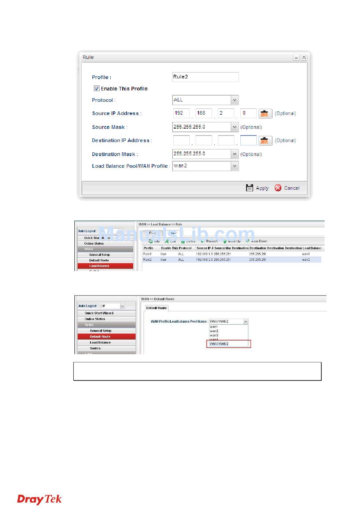Select the Default Route tab
The width and height of the screenshot is (348, 508).
156,308
